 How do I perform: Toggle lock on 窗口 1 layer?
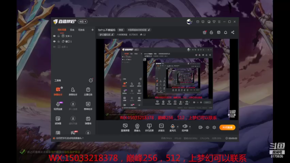(x=59, y=41)
